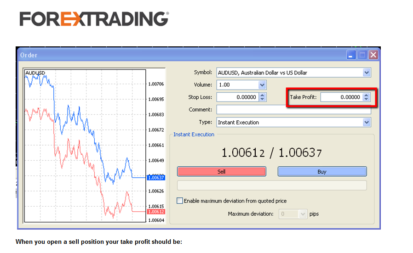Maximize the Order dialog
Screen dimensions: 413x253
[x=362, y=55]
